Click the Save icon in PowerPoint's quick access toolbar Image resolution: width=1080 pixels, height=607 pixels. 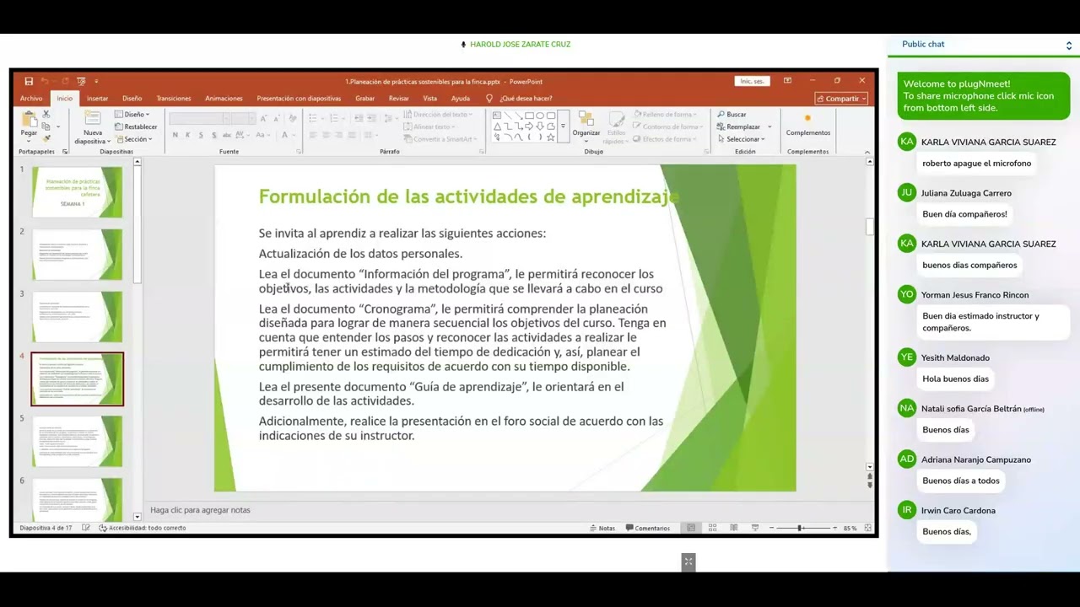pos(29,81)
